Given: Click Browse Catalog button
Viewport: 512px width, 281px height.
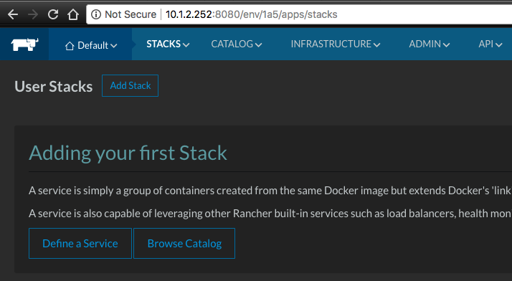Looking at the screenshot, I should pos(184,244).
